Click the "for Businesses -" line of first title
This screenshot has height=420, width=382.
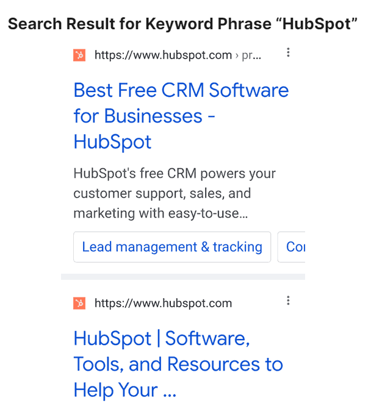coord(144,116)
